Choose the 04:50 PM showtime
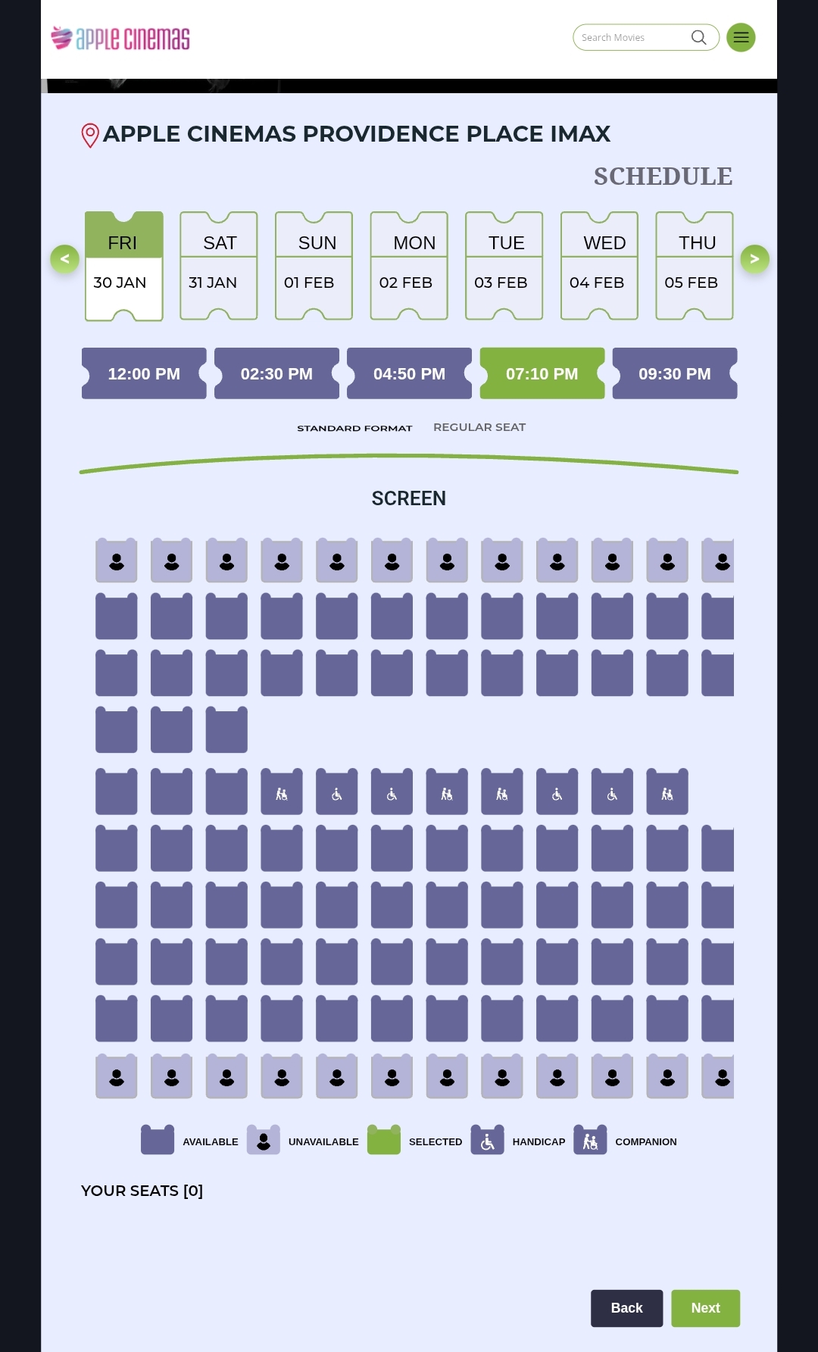This screenshot has height=1352, width=818. click(x=409, y=373)
